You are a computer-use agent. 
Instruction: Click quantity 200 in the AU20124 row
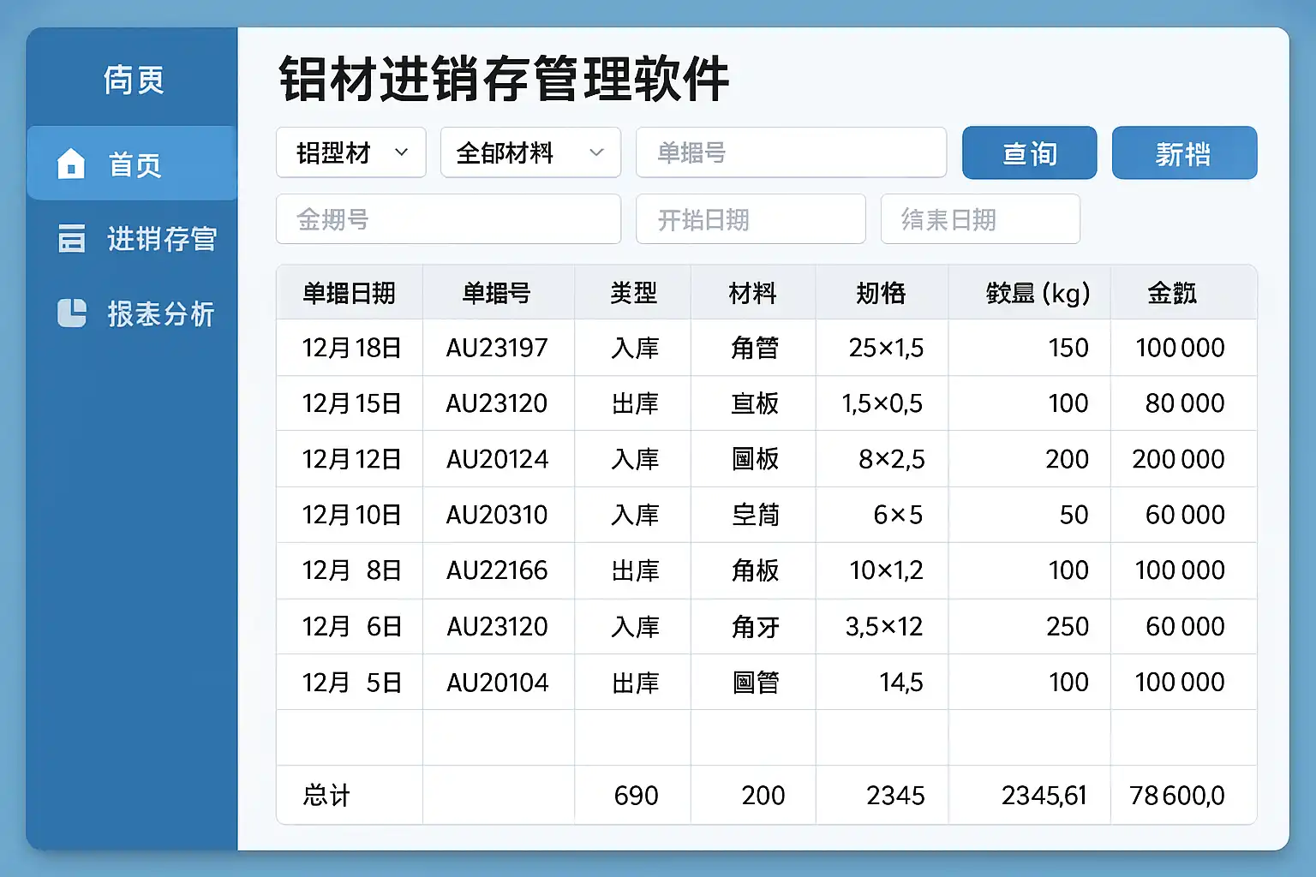tap(1068, 459)
